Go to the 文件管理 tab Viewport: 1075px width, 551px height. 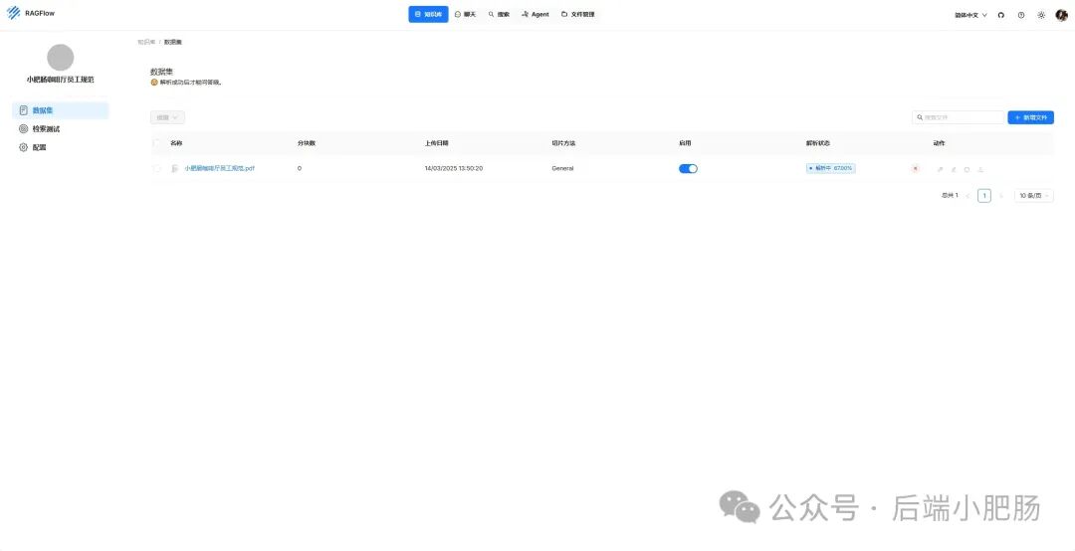577,14
